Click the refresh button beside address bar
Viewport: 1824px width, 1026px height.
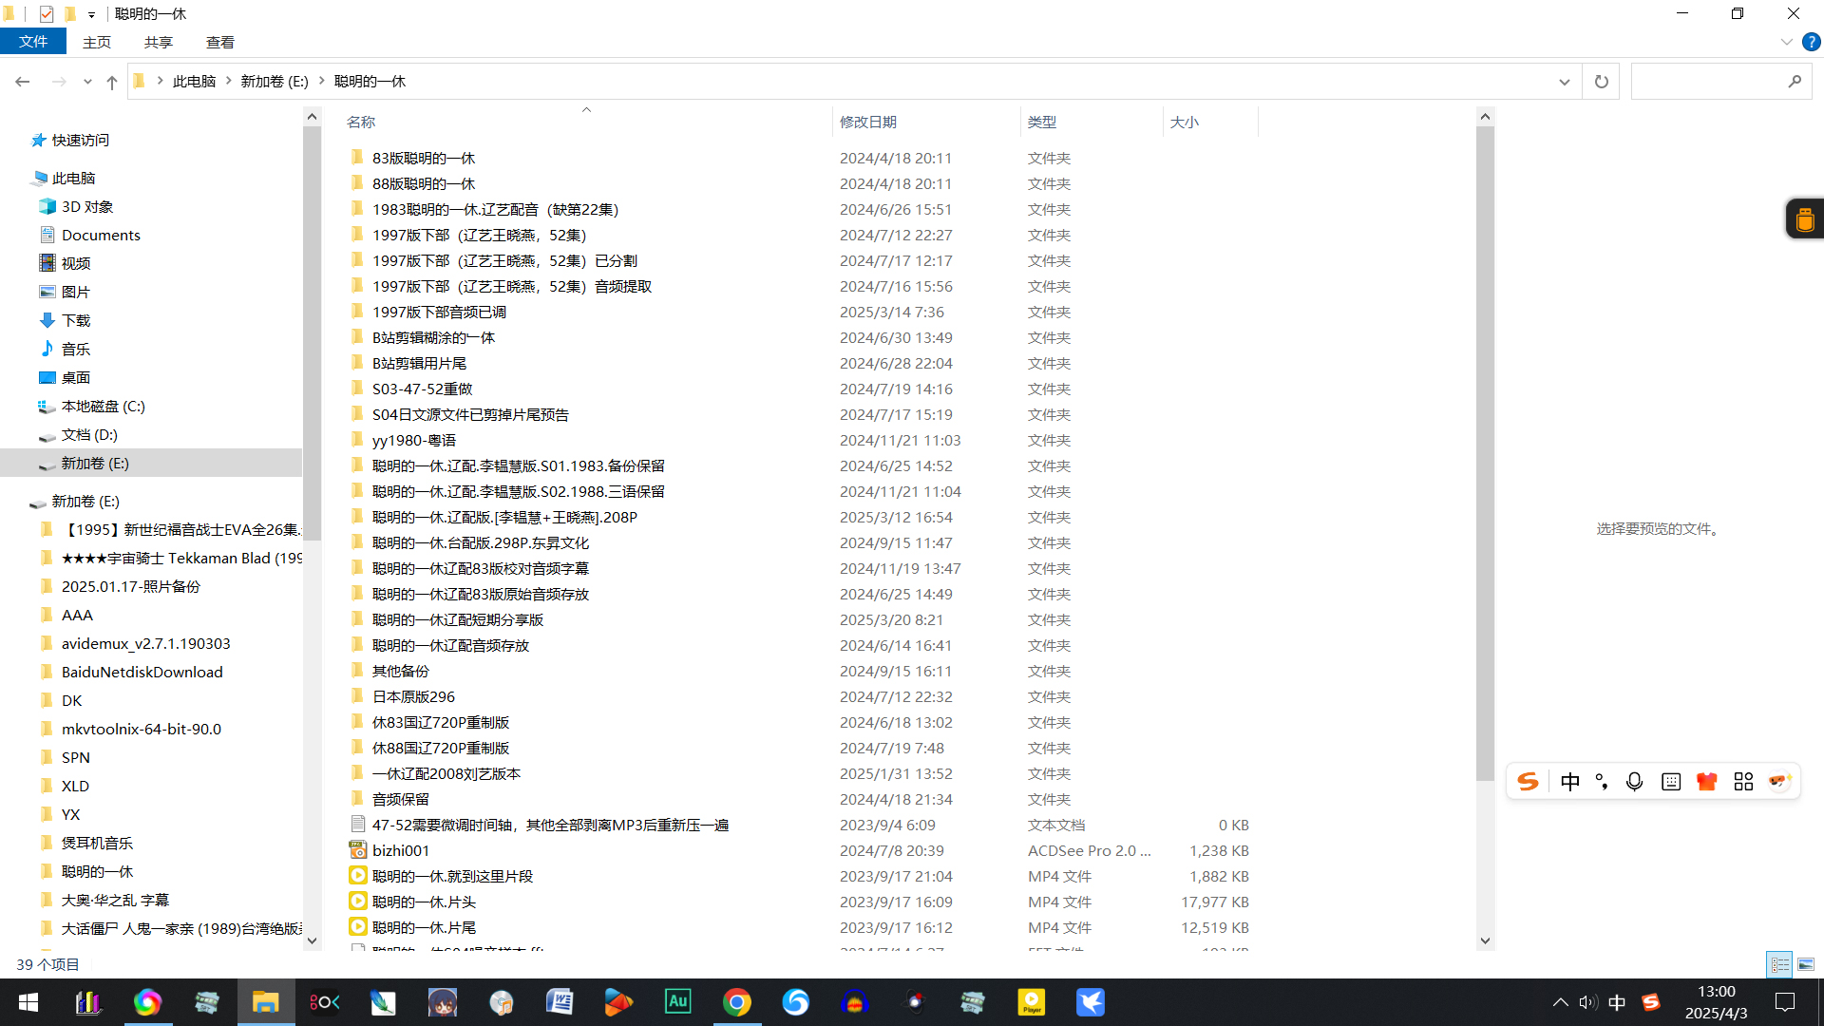coord(1601,82)
